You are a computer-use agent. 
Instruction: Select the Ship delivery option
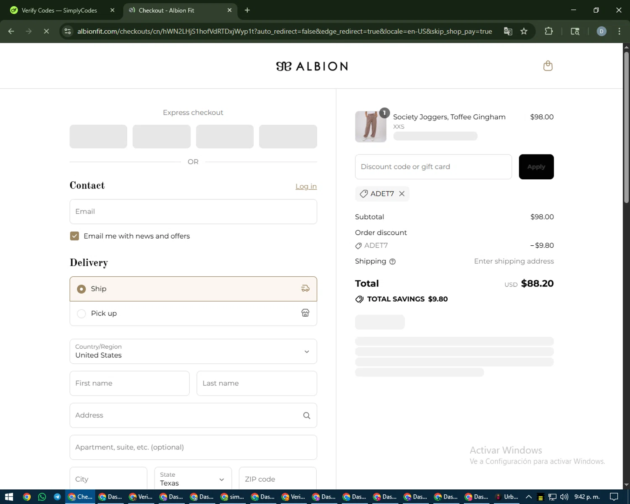[x=193, y=289]
